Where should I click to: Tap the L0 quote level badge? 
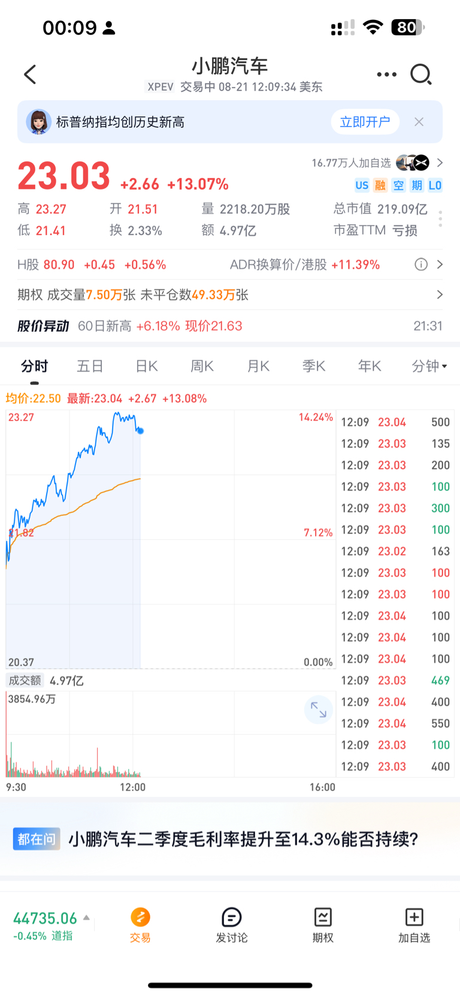[435, 185]
